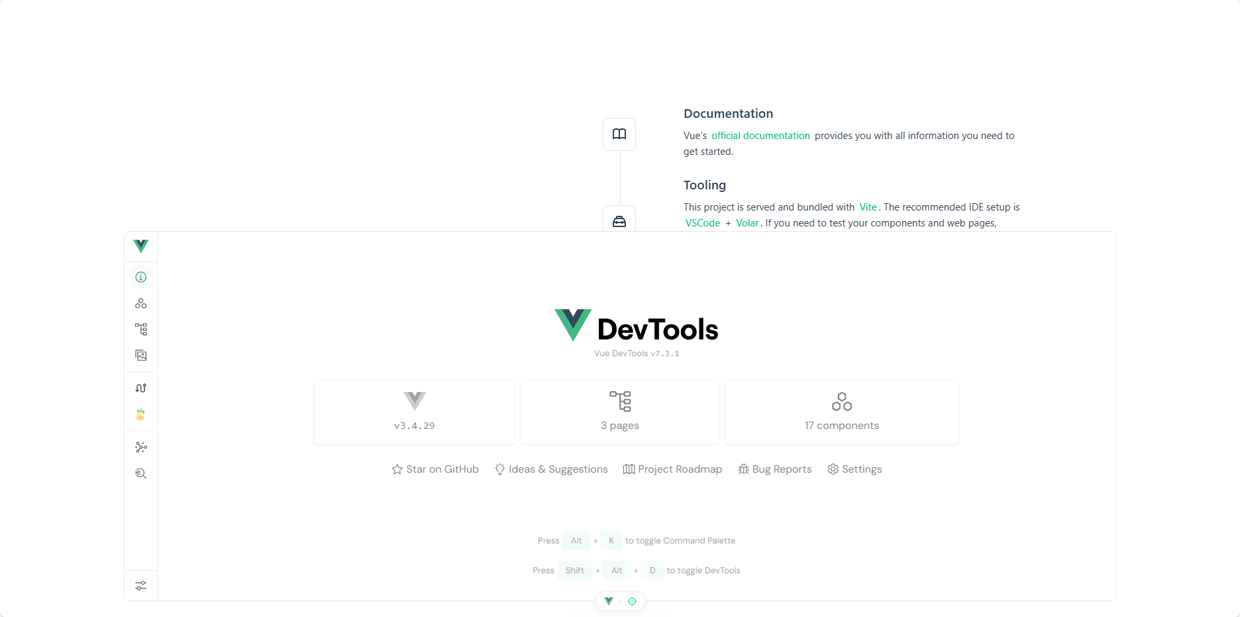Open the Inspect search tab in sidebar
This screenshot has width=1240, height=617.
(141, 473)
